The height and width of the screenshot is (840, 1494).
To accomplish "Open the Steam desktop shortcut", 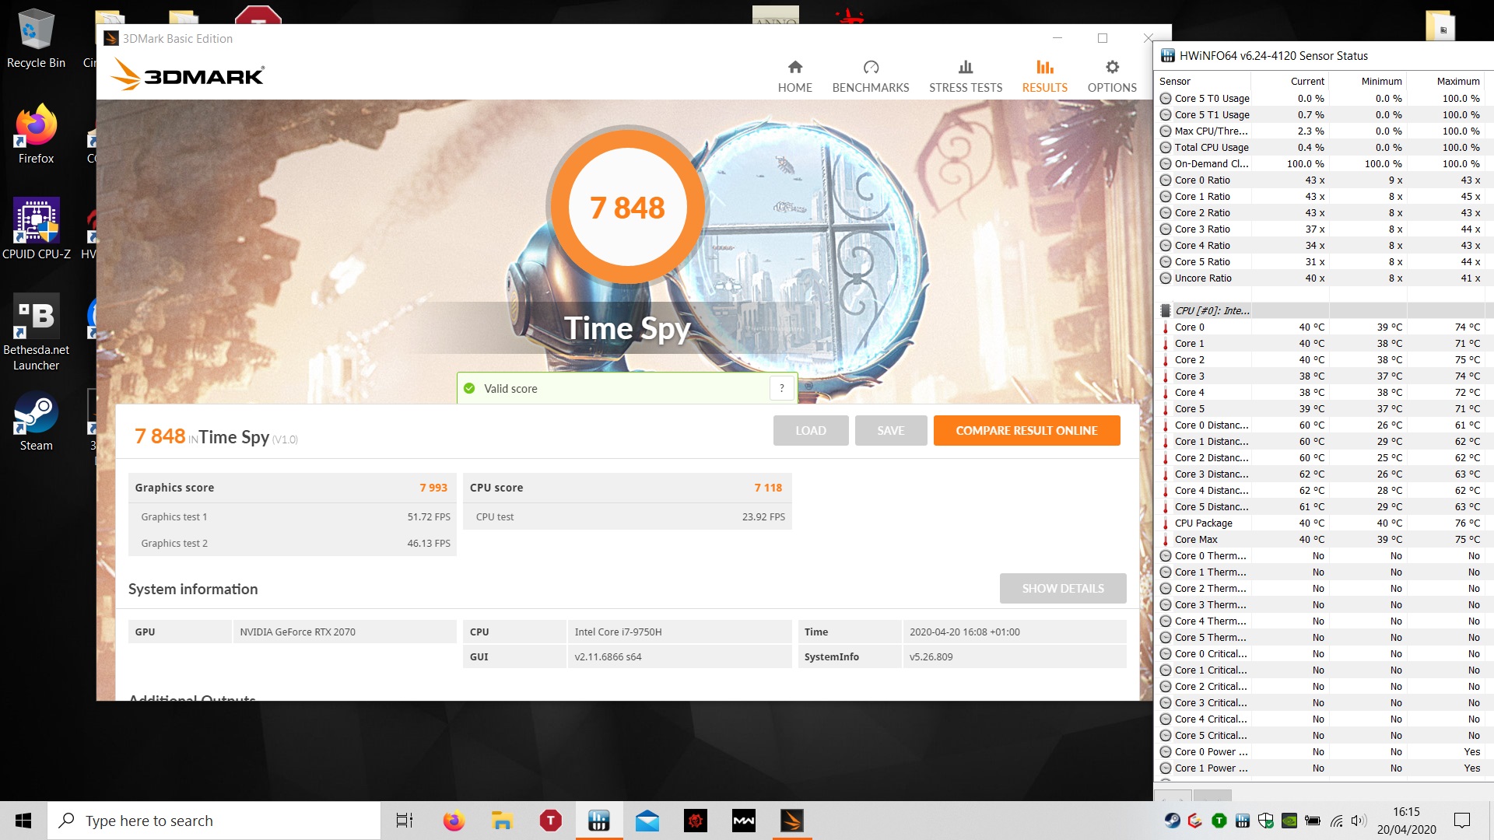I will 36,420.
